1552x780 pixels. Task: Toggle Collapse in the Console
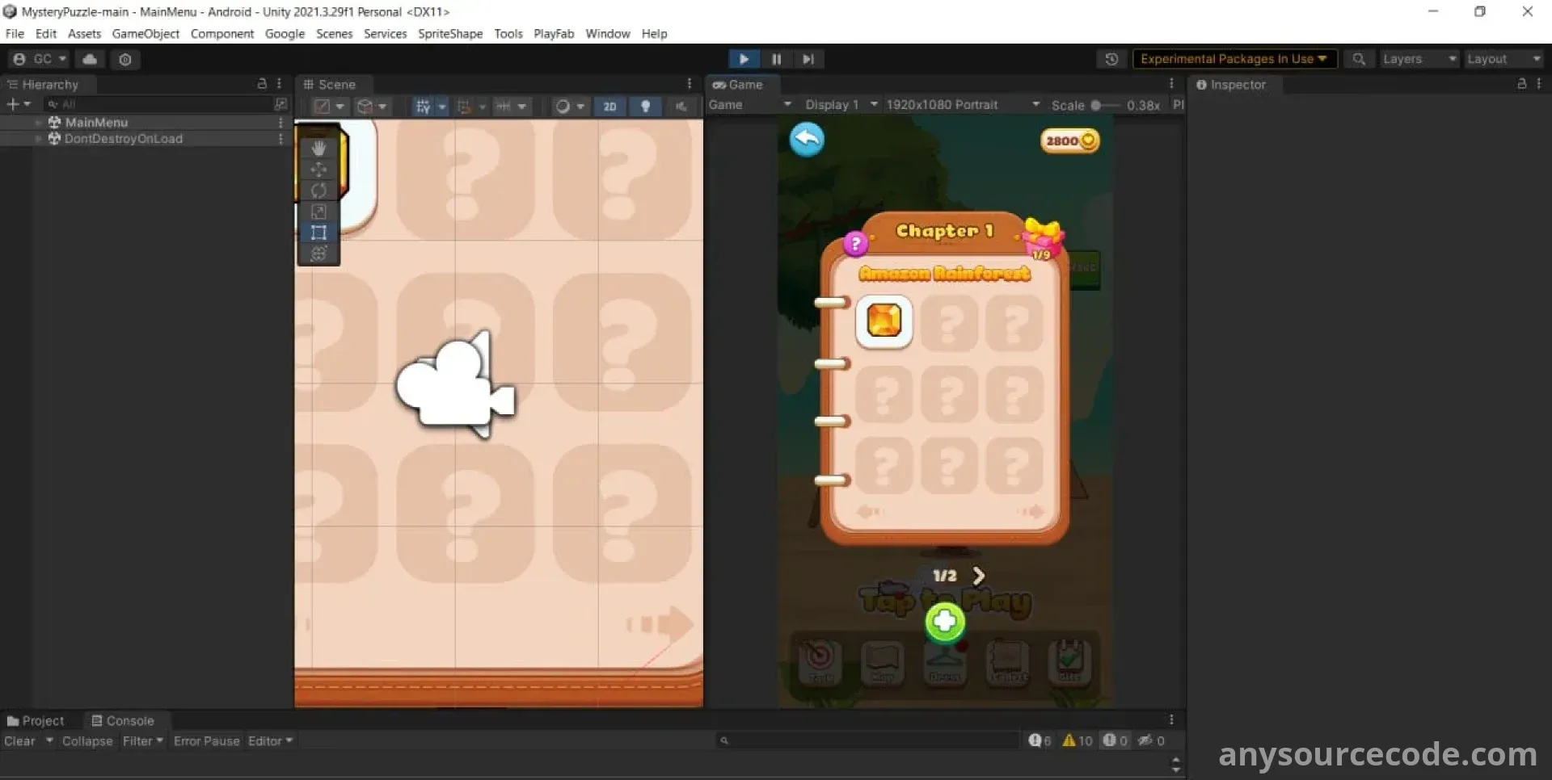click(x=87, y=741)
